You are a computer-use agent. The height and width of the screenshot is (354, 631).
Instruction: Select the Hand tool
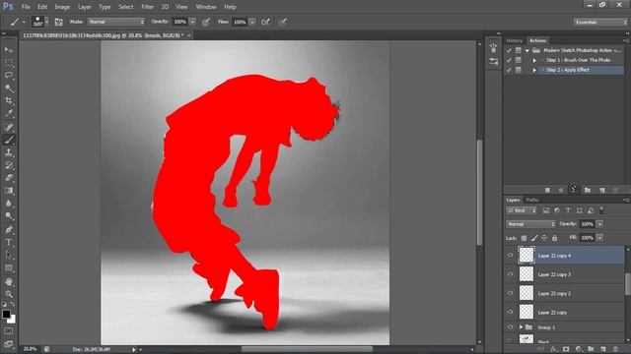tap(9, 282)
